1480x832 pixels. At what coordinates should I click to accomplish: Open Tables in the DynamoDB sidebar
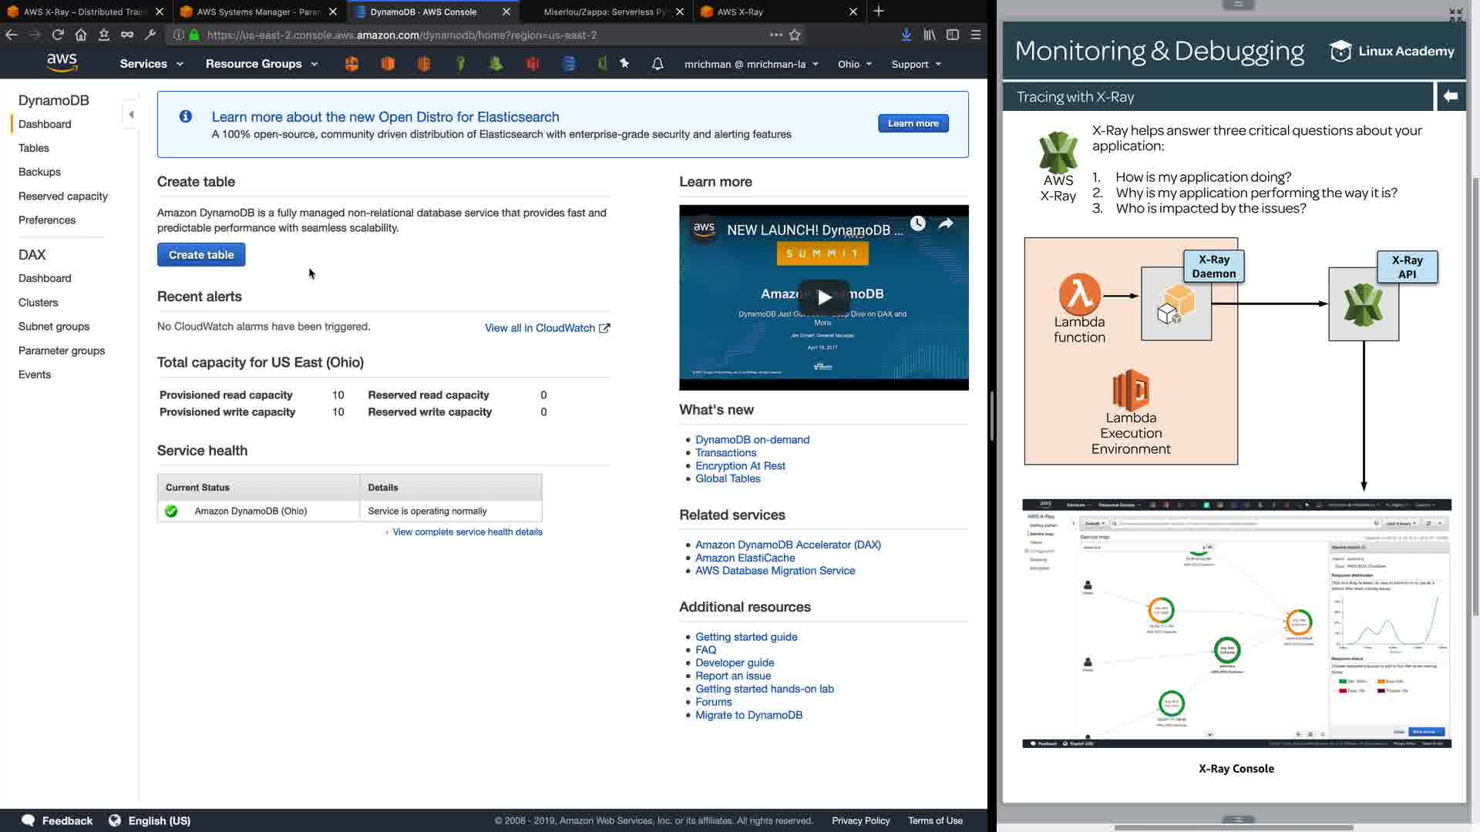(34, 148)
